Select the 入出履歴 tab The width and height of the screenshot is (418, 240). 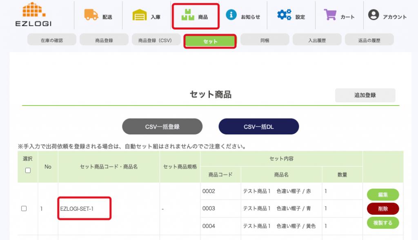(317, 40)
